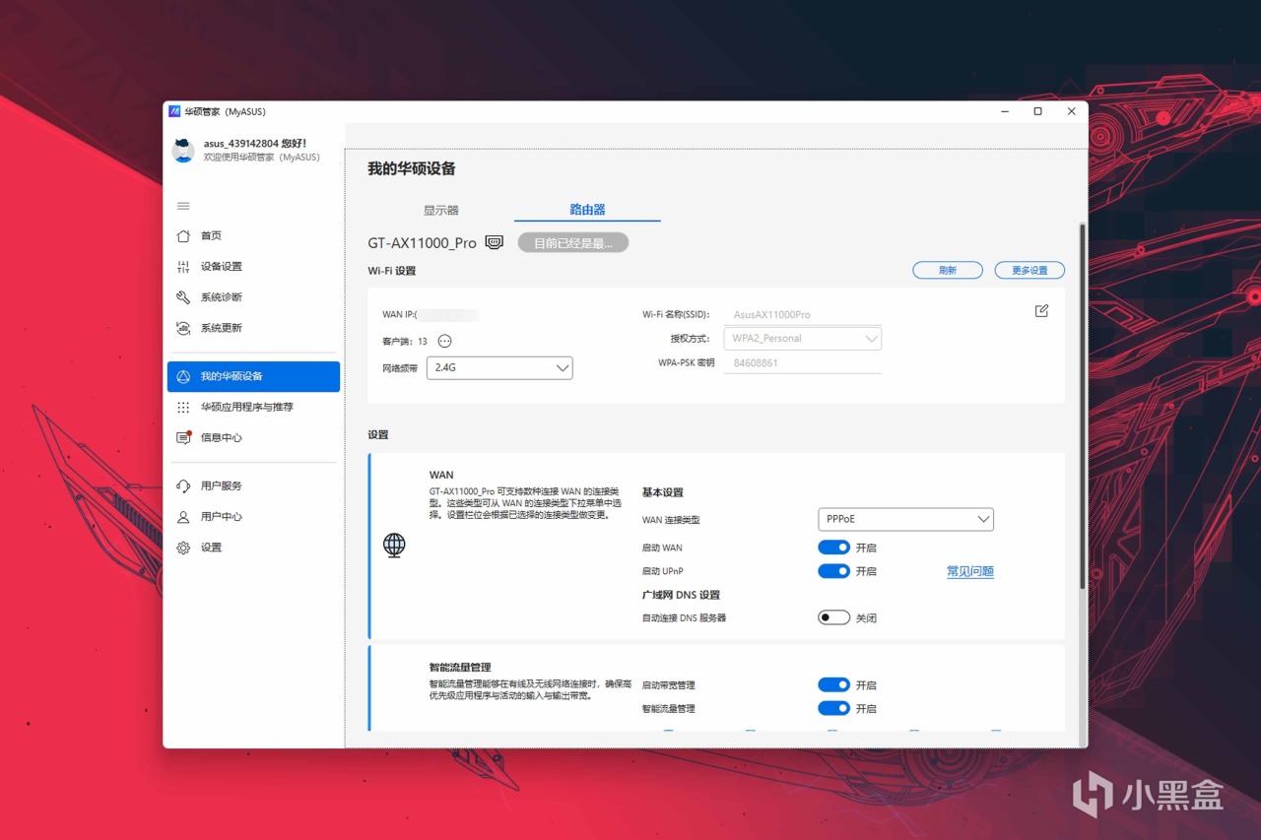Click the 我的华硕设备 page title
This screenshot has height=840, width=1261.
point(412,168)
